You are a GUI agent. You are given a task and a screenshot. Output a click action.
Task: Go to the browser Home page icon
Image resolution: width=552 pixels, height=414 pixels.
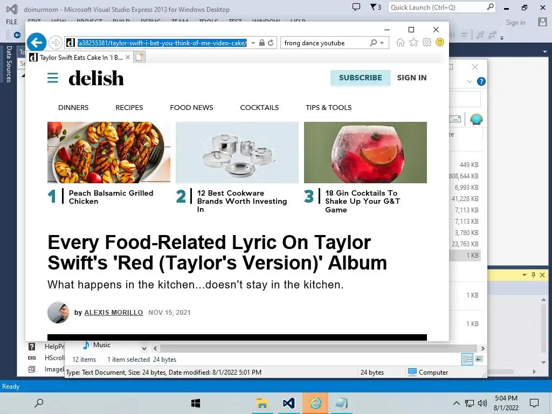(x=401, y=43)
